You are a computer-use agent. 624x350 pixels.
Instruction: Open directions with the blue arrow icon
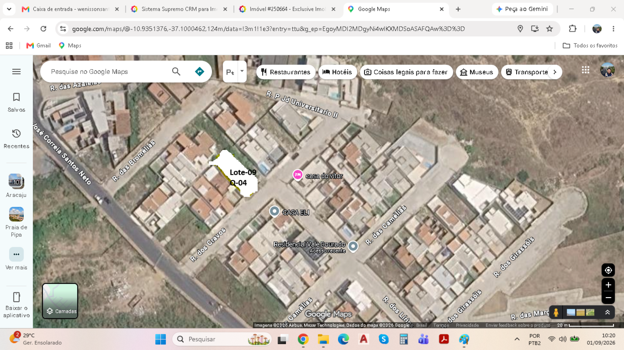199,71
